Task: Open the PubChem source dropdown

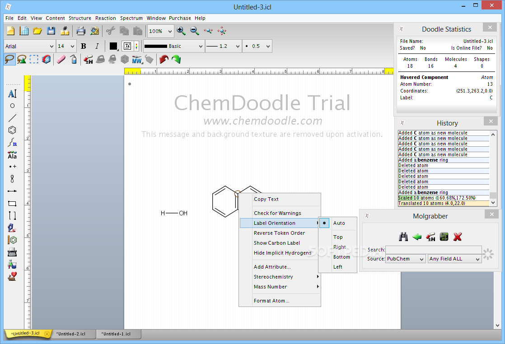Action: 406,259
